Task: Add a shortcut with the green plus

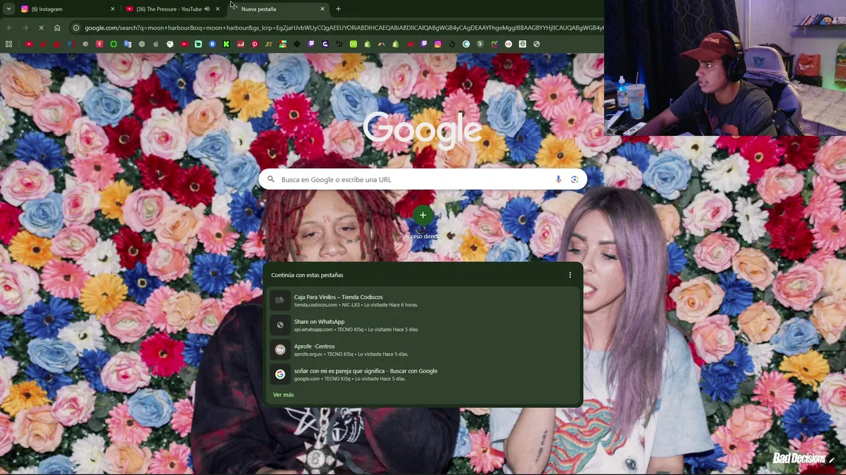Action: [423, 215]
